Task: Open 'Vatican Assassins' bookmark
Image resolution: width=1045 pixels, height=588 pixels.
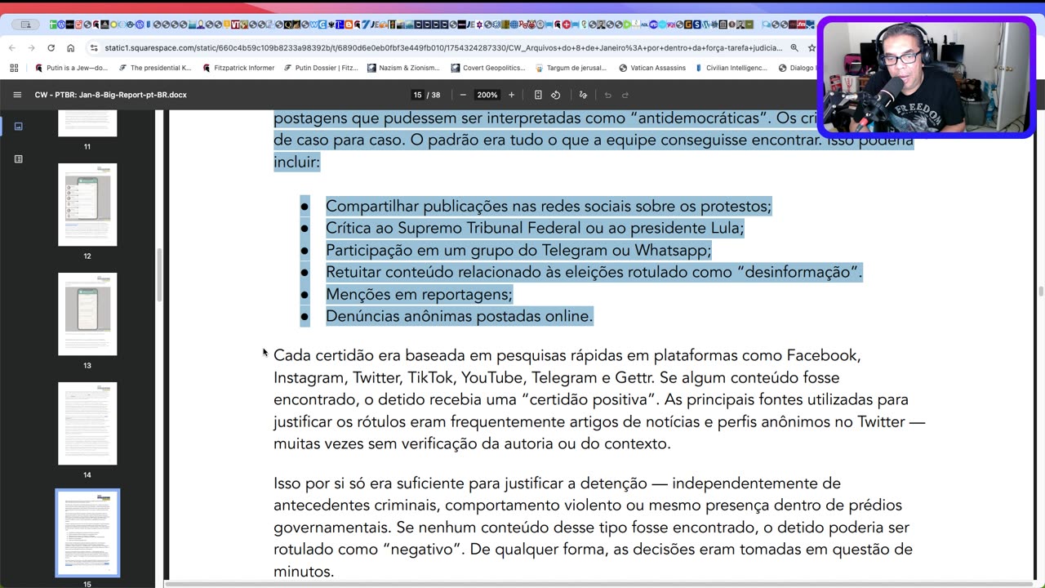Action: (x=652, y=68)
